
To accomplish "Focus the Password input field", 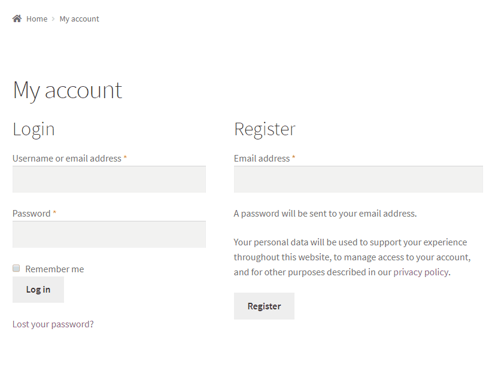I will 109,234.
